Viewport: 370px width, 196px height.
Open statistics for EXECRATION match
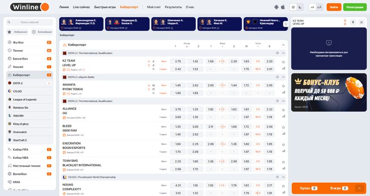point(283,151)
